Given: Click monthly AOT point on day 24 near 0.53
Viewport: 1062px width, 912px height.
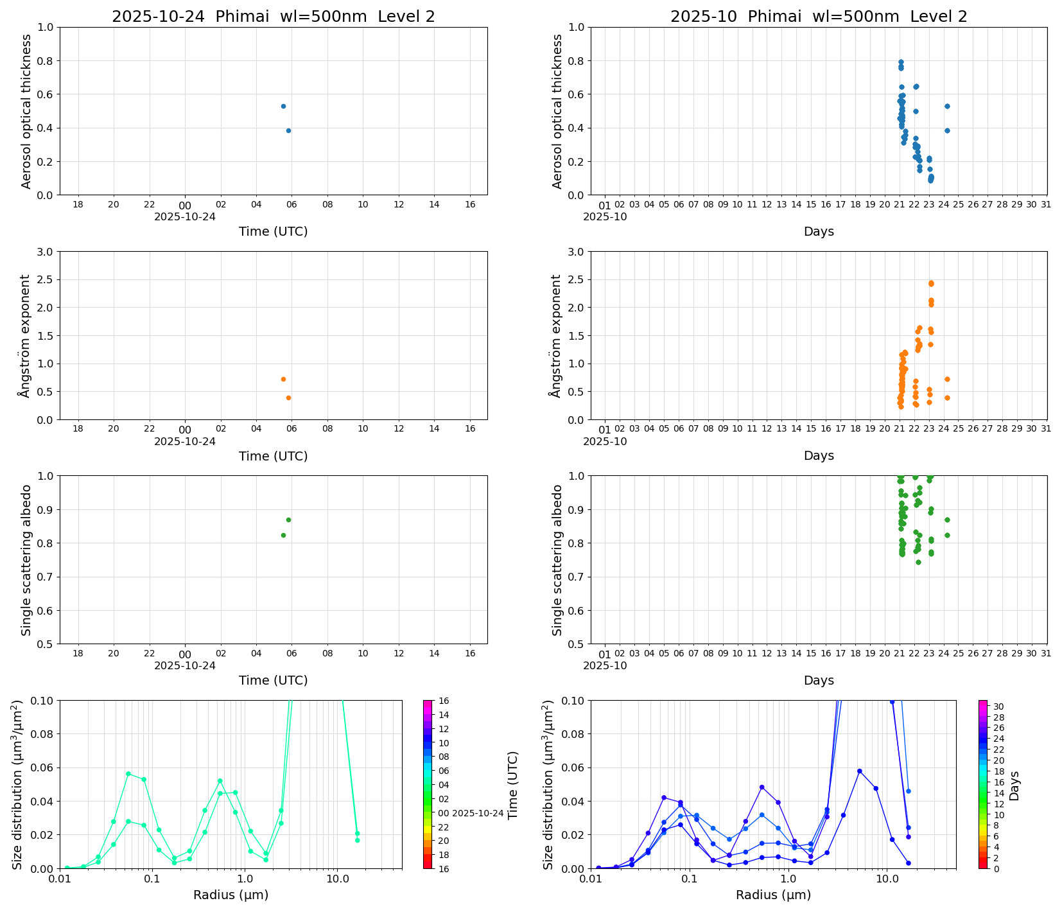Looking at the screenshot, I should [947, 106].
